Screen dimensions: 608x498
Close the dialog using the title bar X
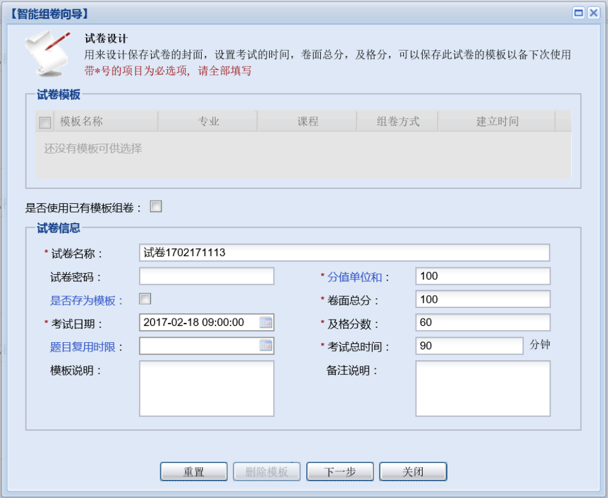(x=593, y=13)
